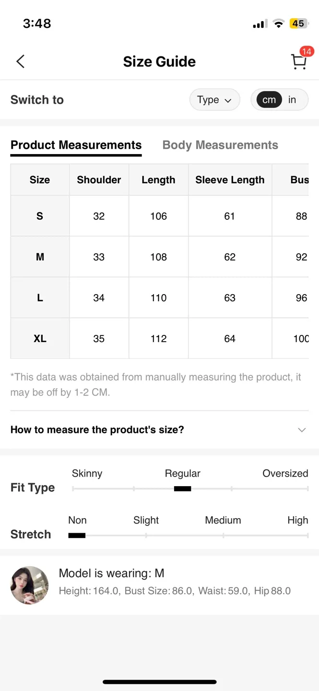Switch units to cm
The height and width of the screenshot is (691, 319).
pos(269,100)
